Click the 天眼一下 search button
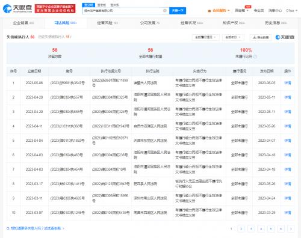301x238 pixels. click(178, 11)
